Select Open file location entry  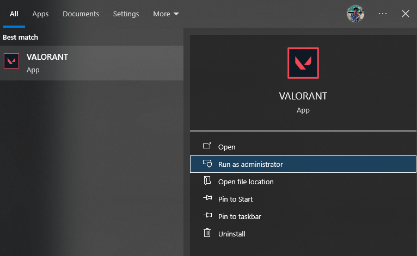coord(246,182)
